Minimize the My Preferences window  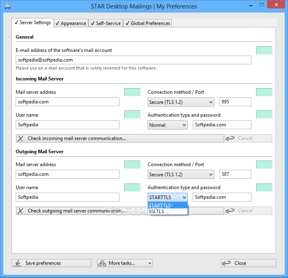coord(251,5)
